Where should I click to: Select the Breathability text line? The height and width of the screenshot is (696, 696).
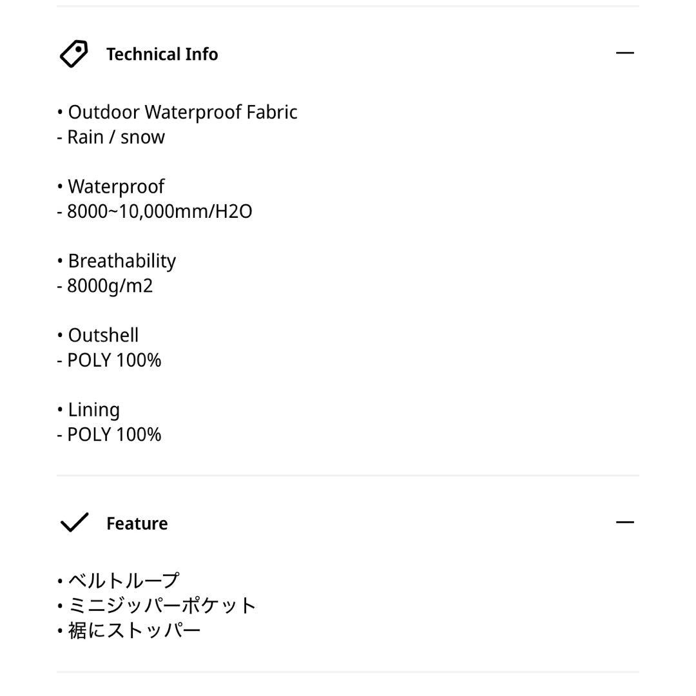pyautogui.click(x=116, y=260)
